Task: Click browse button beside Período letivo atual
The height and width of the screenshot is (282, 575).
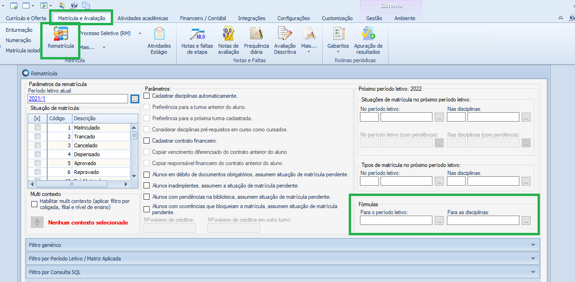Action: point(135,99)
